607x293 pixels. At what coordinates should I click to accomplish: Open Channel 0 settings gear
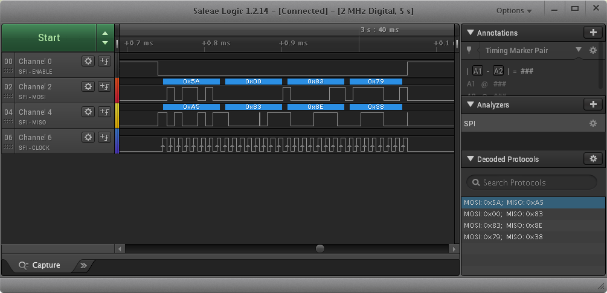88,61
